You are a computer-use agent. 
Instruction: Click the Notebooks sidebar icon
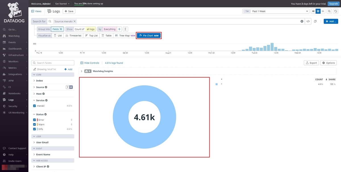(x=4, y=93)
